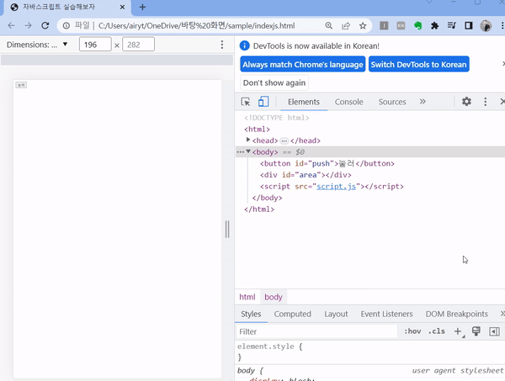Go back to the previous page
Screen dimensions: 505x381
click(11, 26)
